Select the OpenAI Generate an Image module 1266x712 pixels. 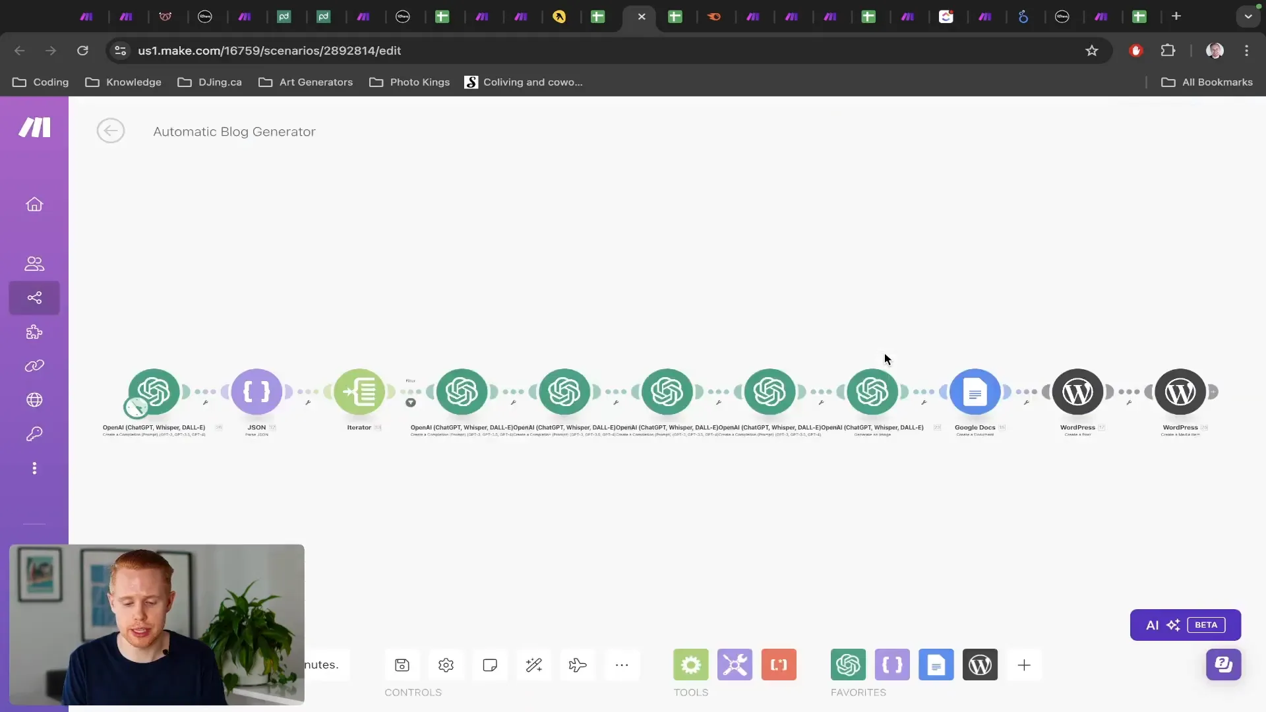tap(872, 392)
